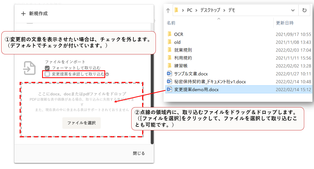Viewport: 314px width, 169px height.
Task: Click the up arrow in file explorer
Action: click(168, 11)
